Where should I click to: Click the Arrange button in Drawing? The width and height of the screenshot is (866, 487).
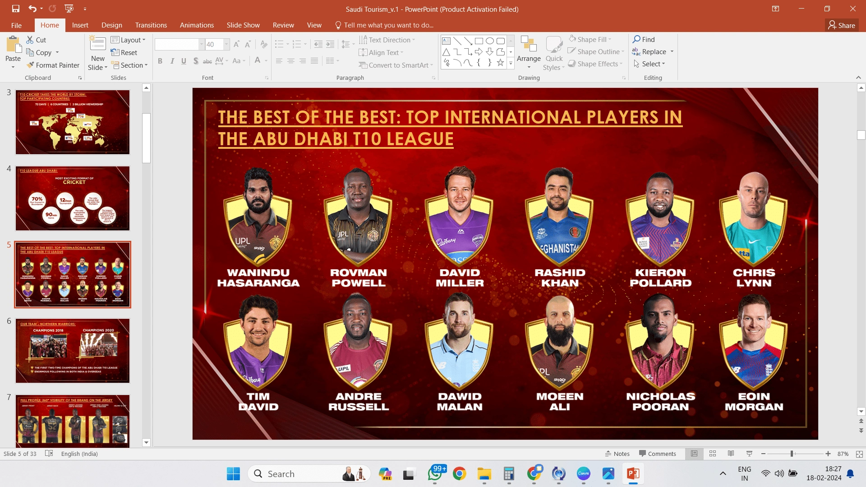pos(529,53)
